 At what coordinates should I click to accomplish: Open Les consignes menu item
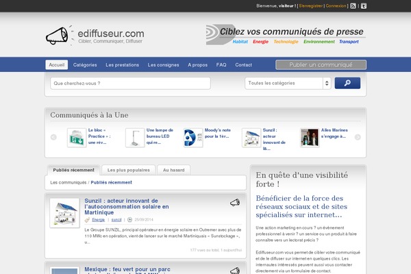pyautogui.click(x=163, y=65)
